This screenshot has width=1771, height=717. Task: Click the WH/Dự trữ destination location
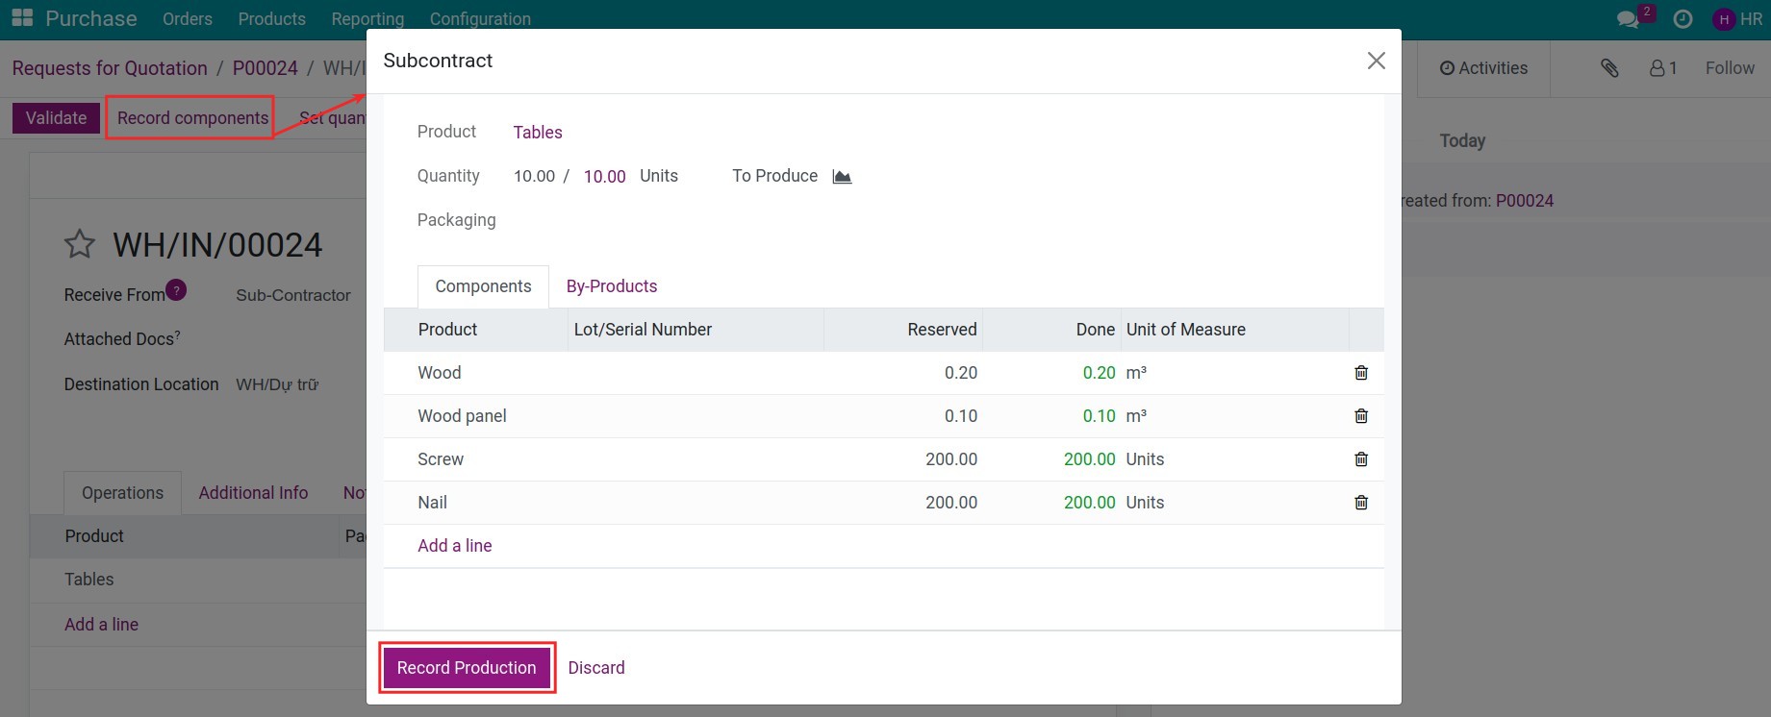(x=277, y=384)
